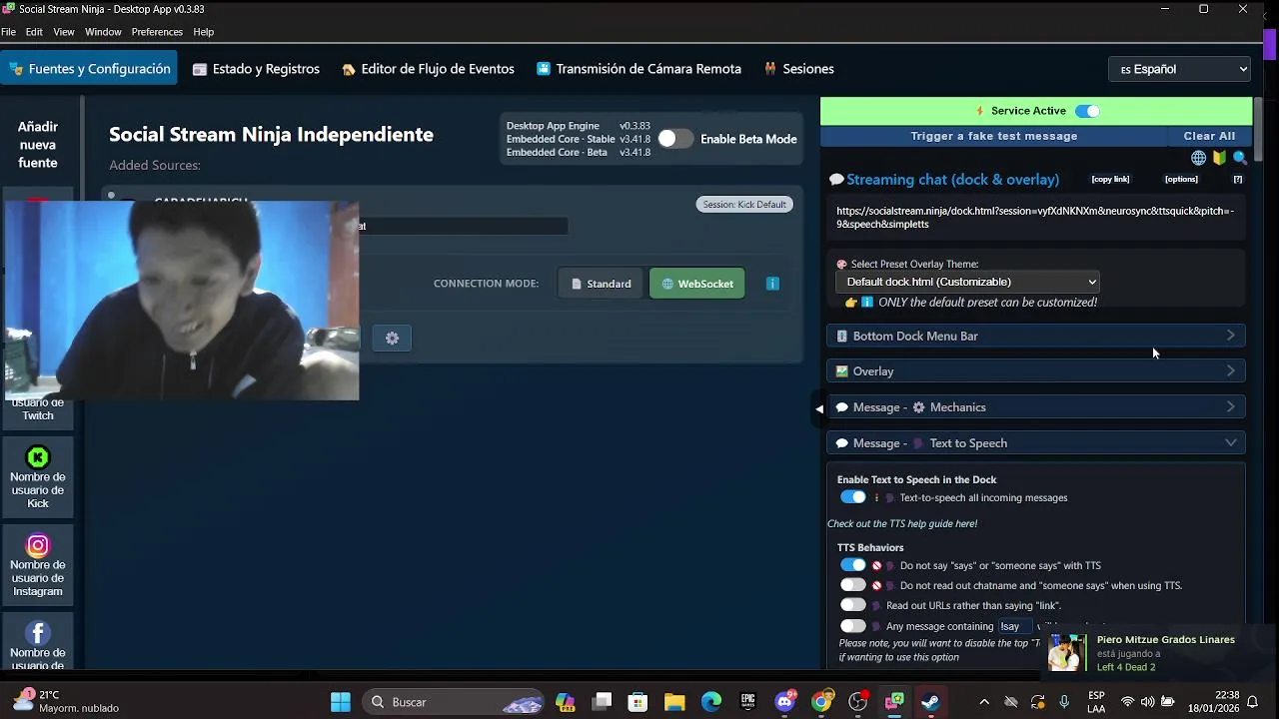The image size is (1279, 719).
Task: Click Social Stream Ninja taskbar icon
Action: click(x=894, y=702)
